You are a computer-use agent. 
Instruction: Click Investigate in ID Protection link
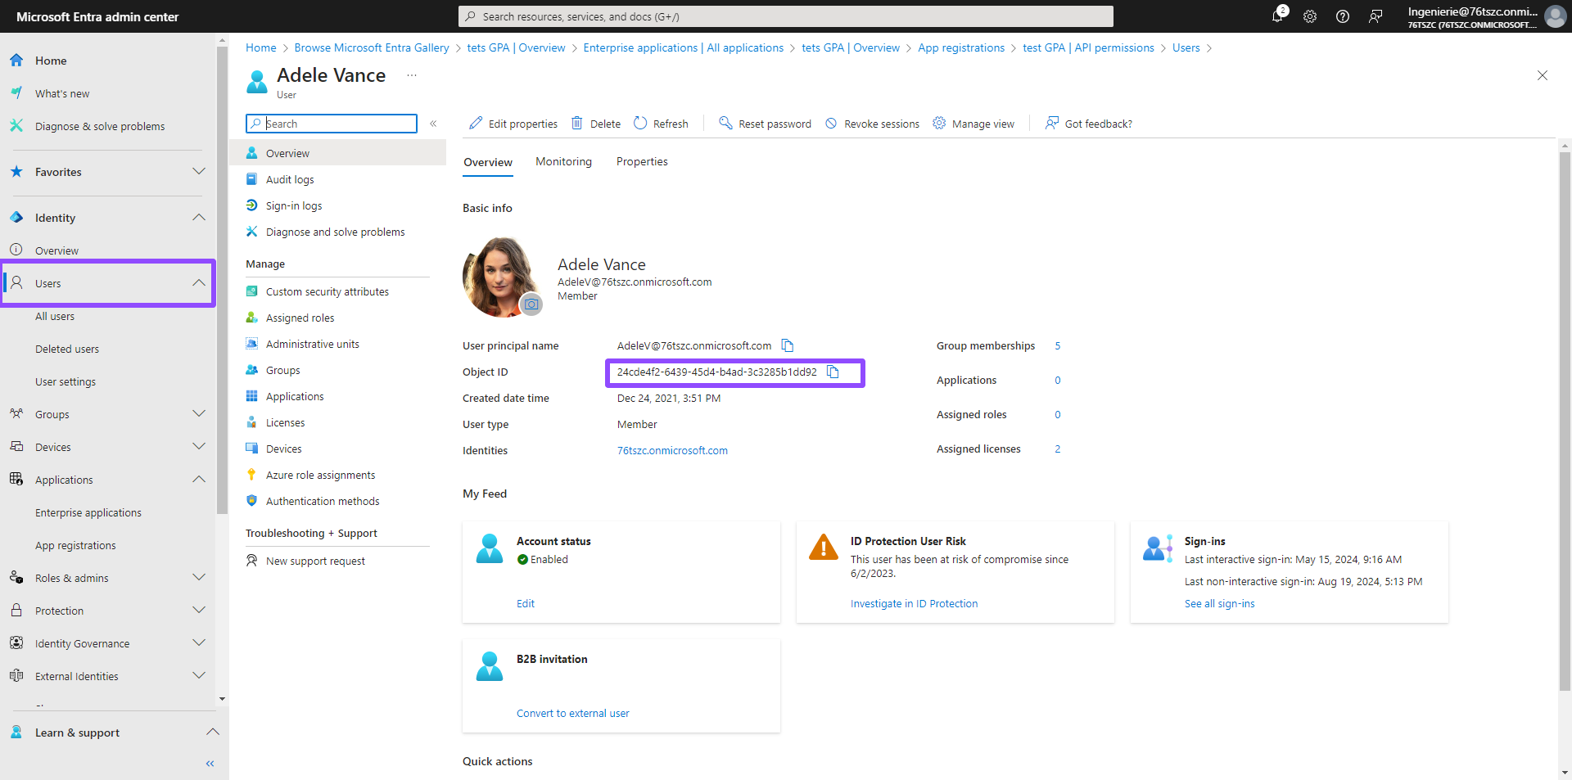(914, 603)
